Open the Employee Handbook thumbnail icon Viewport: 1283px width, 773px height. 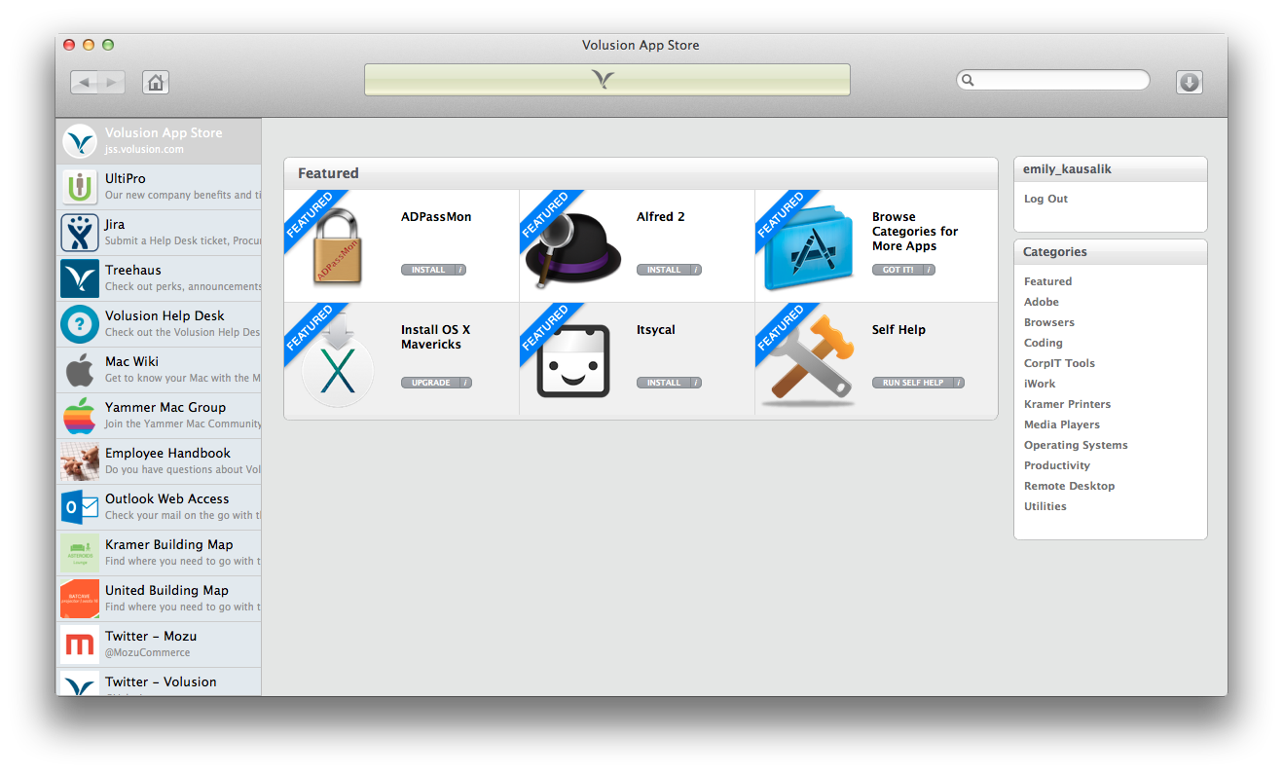click(x=79, y=461)
